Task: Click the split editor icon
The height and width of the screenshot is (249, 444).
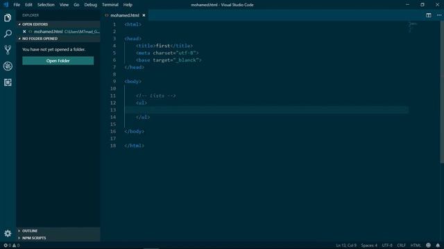Action: (x=429, y=15)
